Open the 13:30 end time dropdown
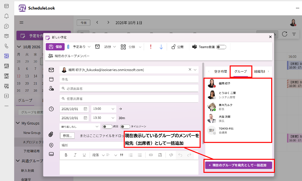Viewport: 302px width, 181px height. [x=104, y=118]
